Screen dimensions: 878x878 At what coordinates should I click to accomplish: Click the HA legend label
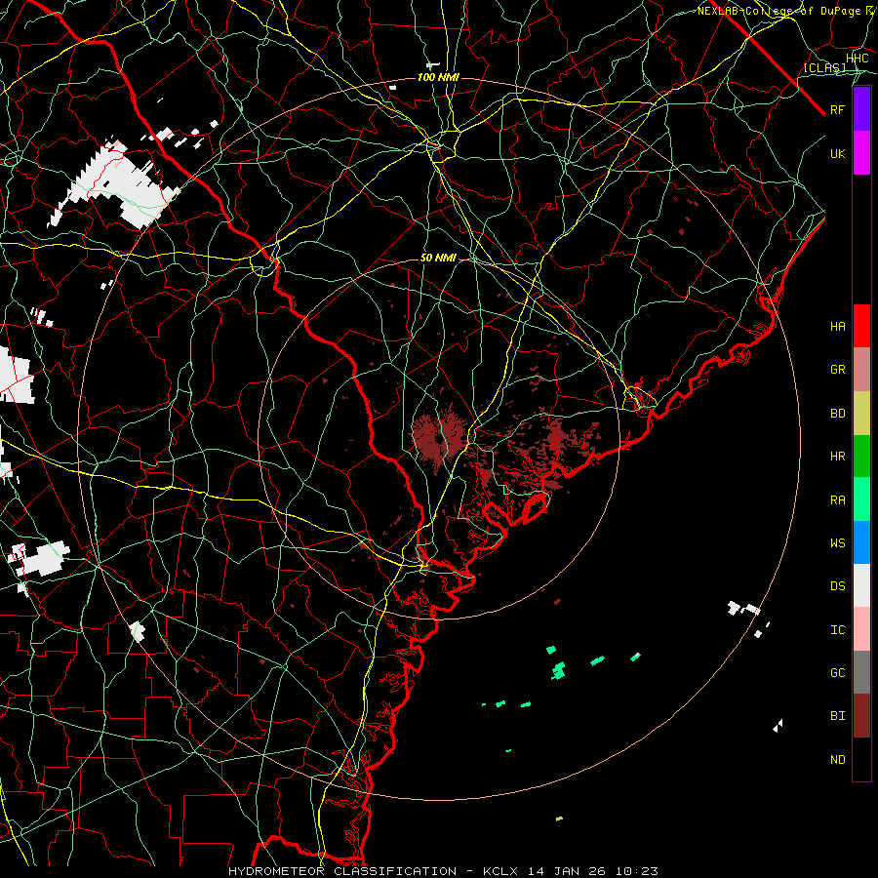coord(837,327)
